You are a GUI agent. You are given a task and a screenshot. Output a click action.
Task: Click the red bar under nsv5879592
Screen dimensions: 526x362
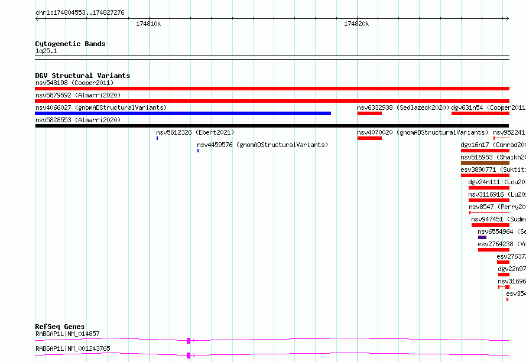272,101
